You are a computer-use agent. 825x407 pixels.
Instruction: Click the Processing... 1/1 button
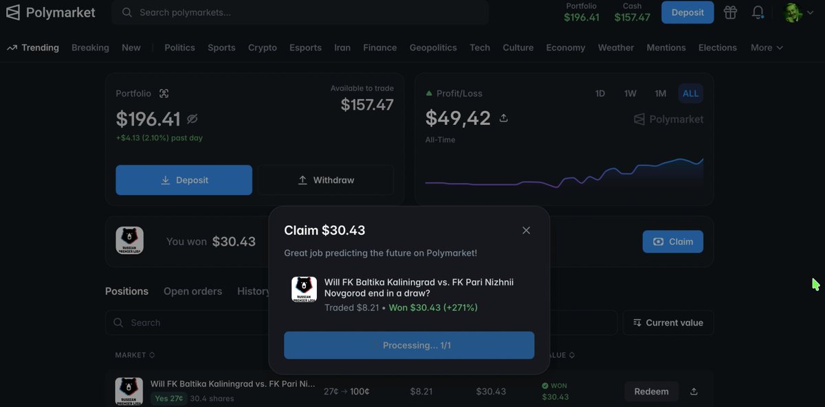point(409,345)
